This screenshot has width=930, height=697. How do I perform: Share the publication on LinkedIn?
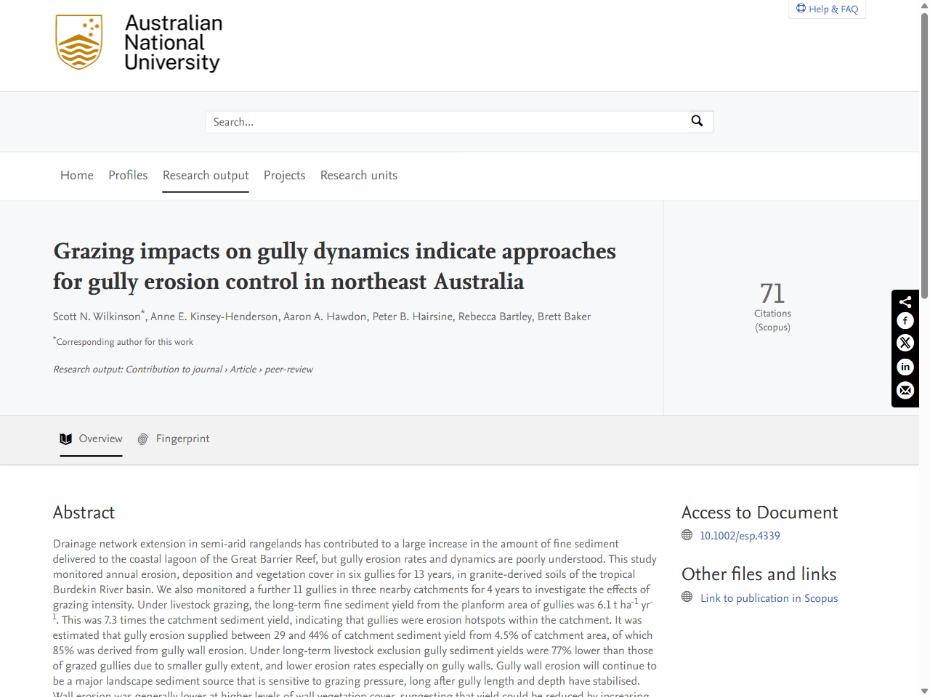905,367
